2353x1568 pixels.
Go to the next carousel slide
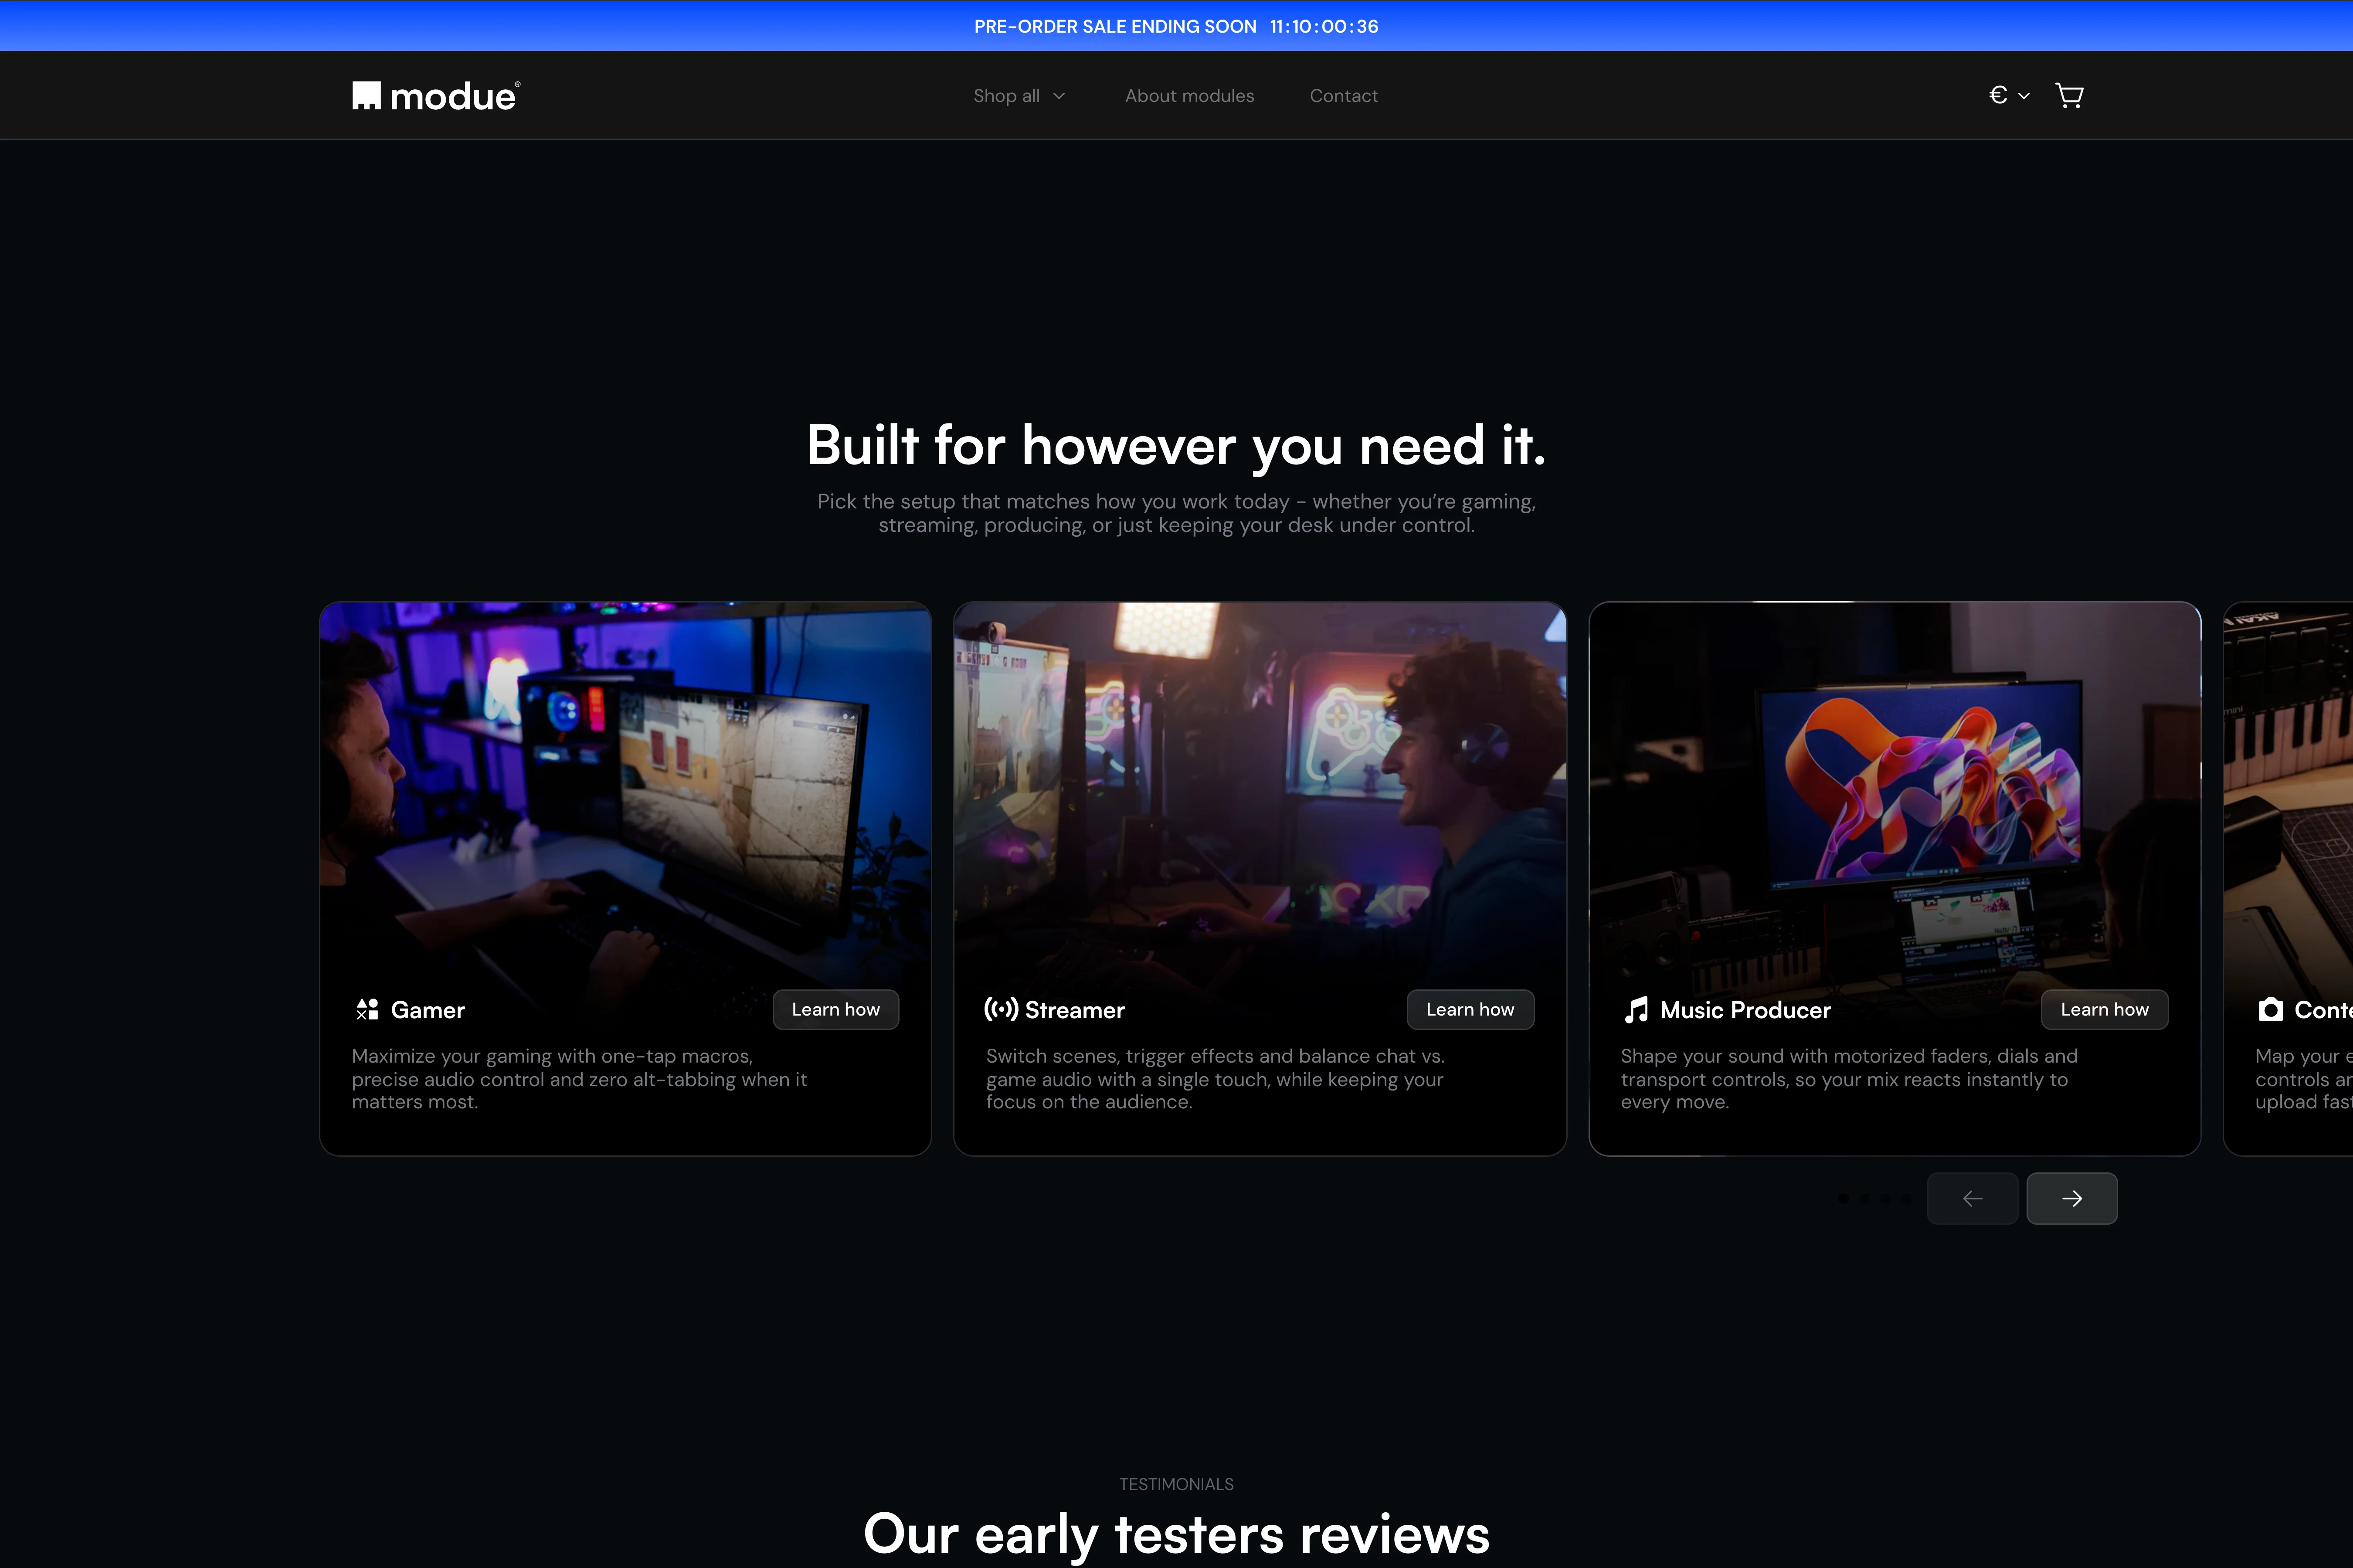tap(2072, 1198)
